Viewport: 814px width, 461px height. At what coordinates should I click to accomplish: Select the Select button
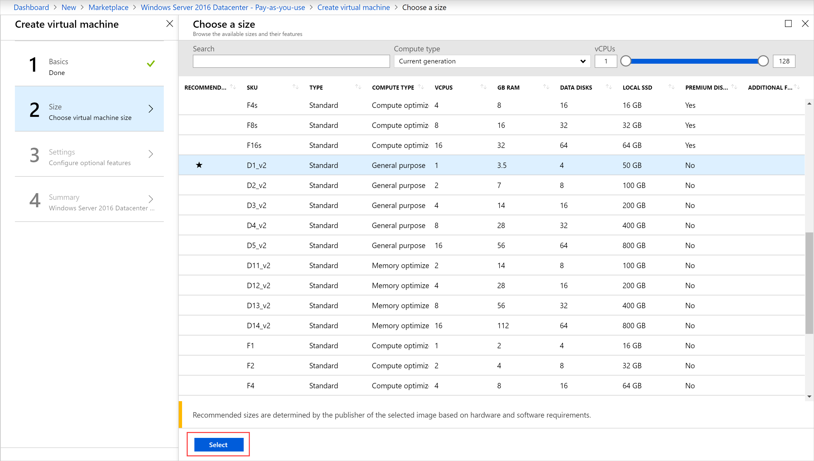(219, 445)
